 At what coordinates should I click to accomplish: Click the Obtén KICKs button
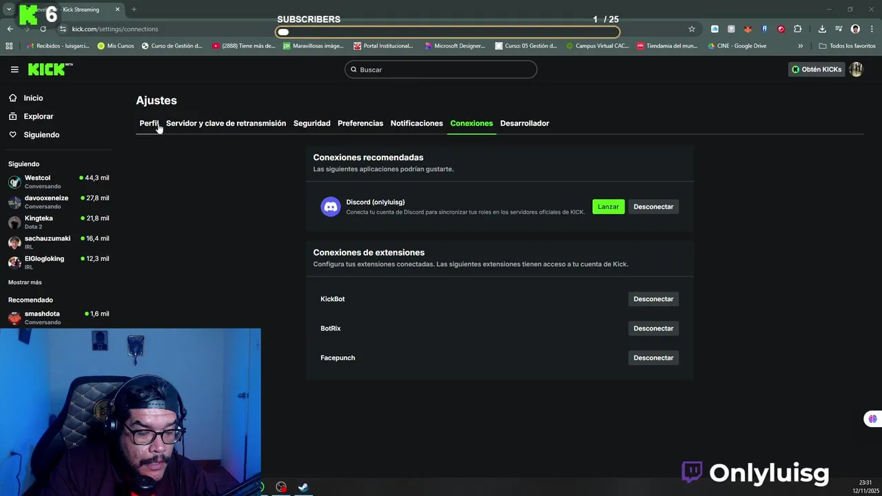[817, 70]
